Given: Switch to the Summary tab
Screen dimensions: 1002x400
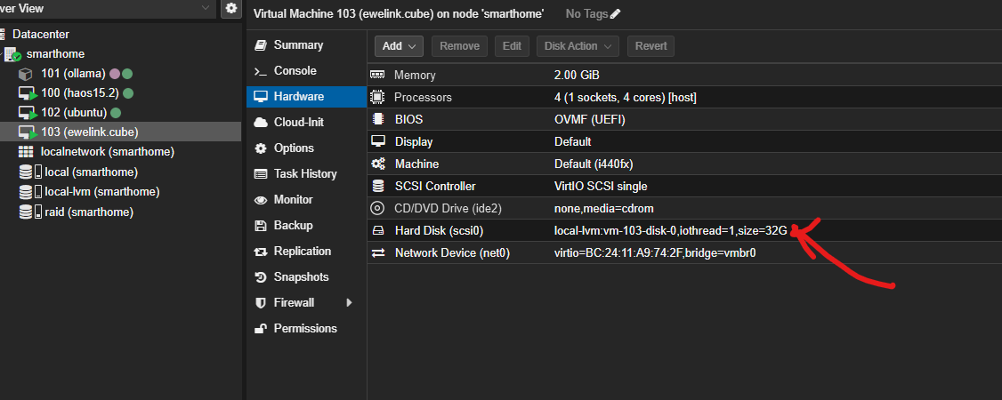Looking at the screenshot, I should (298, 45).
